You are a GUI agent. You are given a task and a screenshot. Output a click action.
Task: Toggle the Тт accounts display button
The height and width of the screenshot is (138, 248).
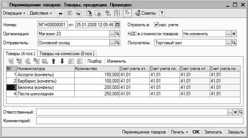[127, 13]
